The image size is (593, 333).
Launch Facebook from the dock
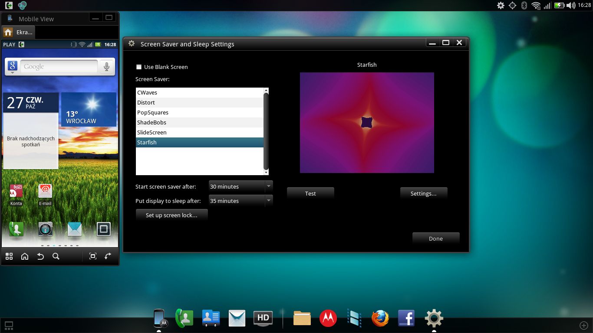[406, 318]
